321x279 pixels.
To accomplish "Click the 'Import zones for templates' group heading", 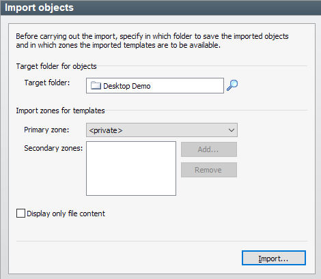I will [x=60, y=111].
